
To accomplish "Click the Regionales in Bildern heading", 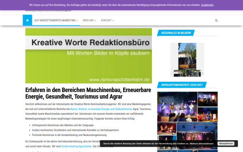I will click(176, 33).
